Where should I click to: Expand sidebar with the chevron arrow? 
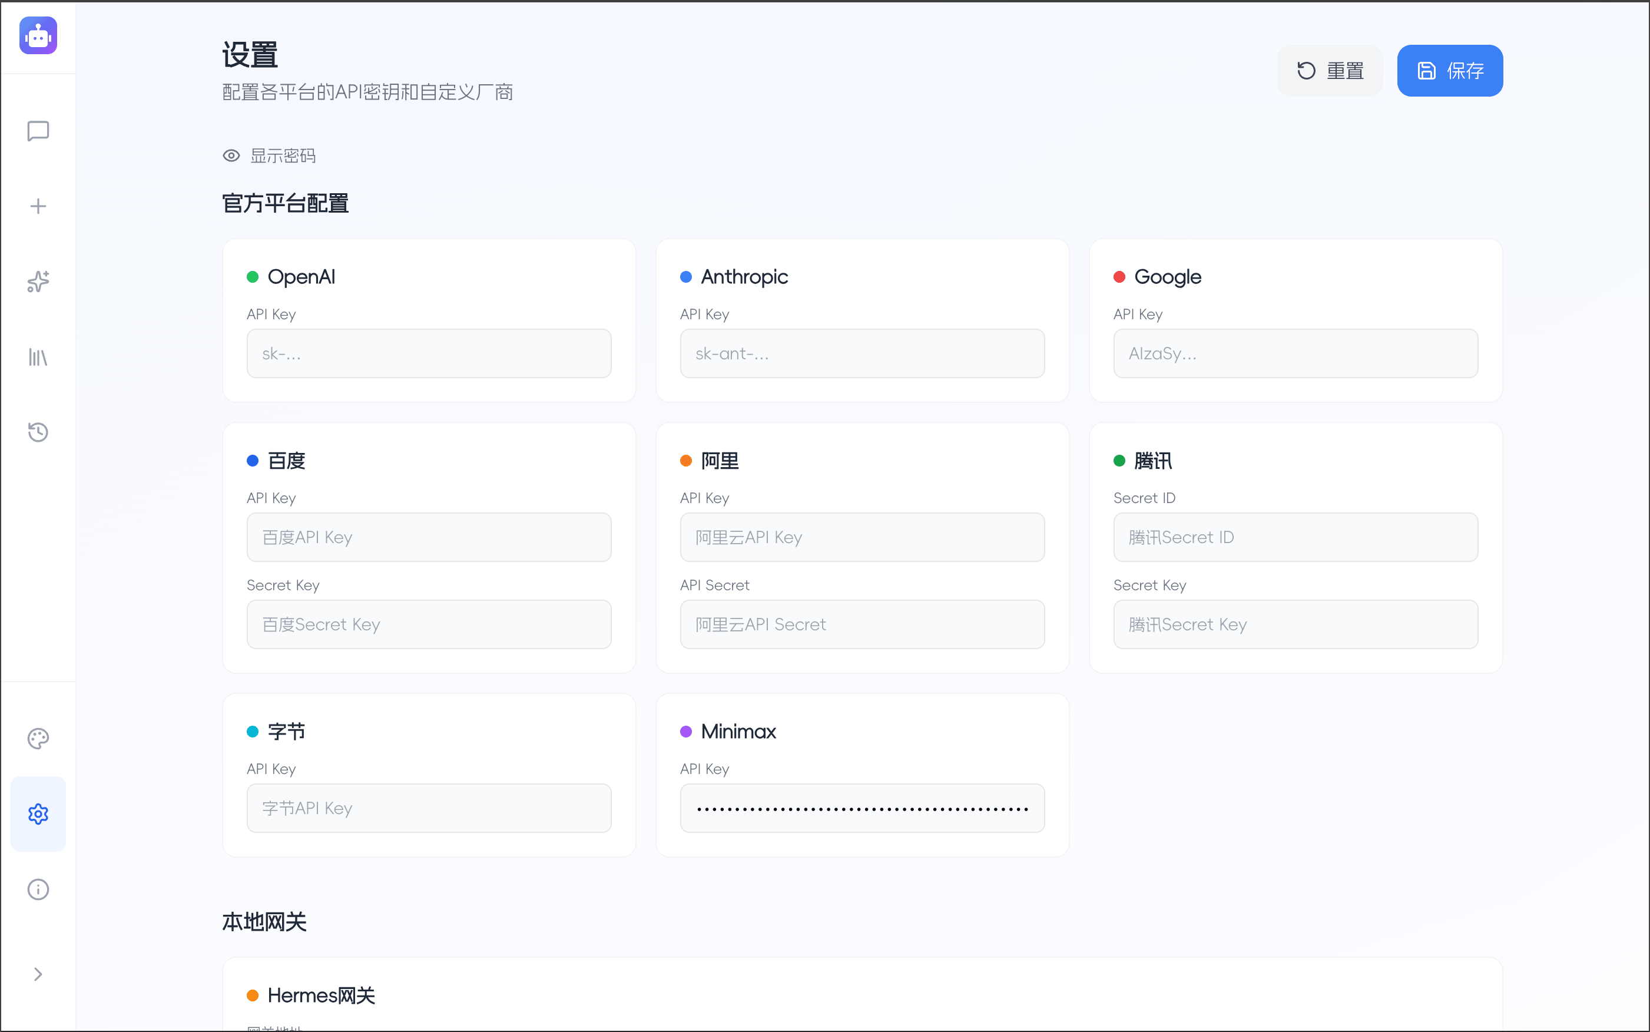coord(38,975)
